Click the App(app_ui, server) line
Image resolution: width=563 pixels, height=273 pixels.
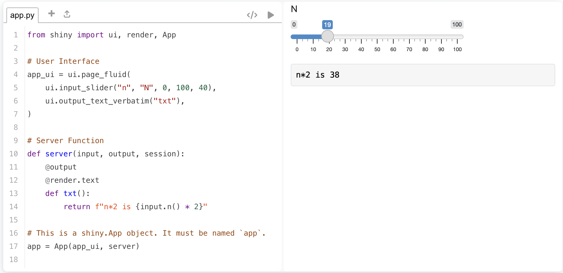[x=83, y=246]
